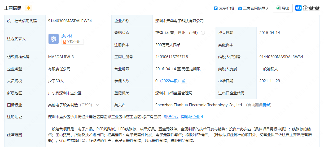View 关联企业 2 related companies tag
324x147 pixels.
[x=72, y=42]
